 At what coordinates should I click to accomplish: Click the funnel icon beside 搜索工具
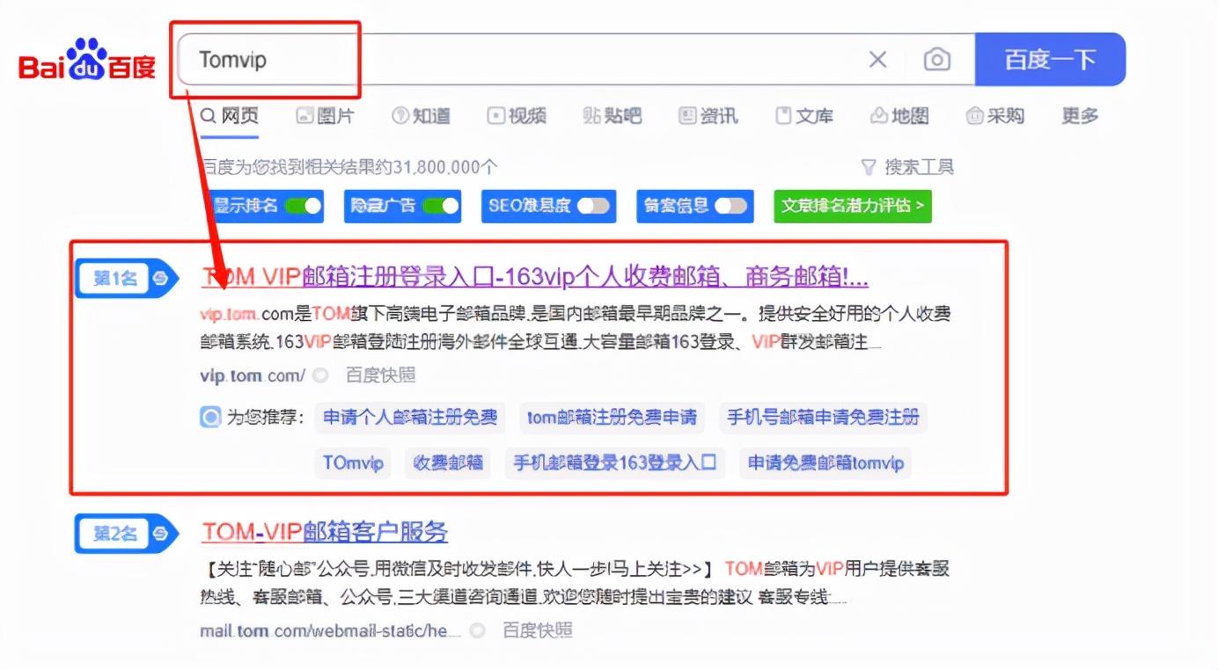coord(869,166)
